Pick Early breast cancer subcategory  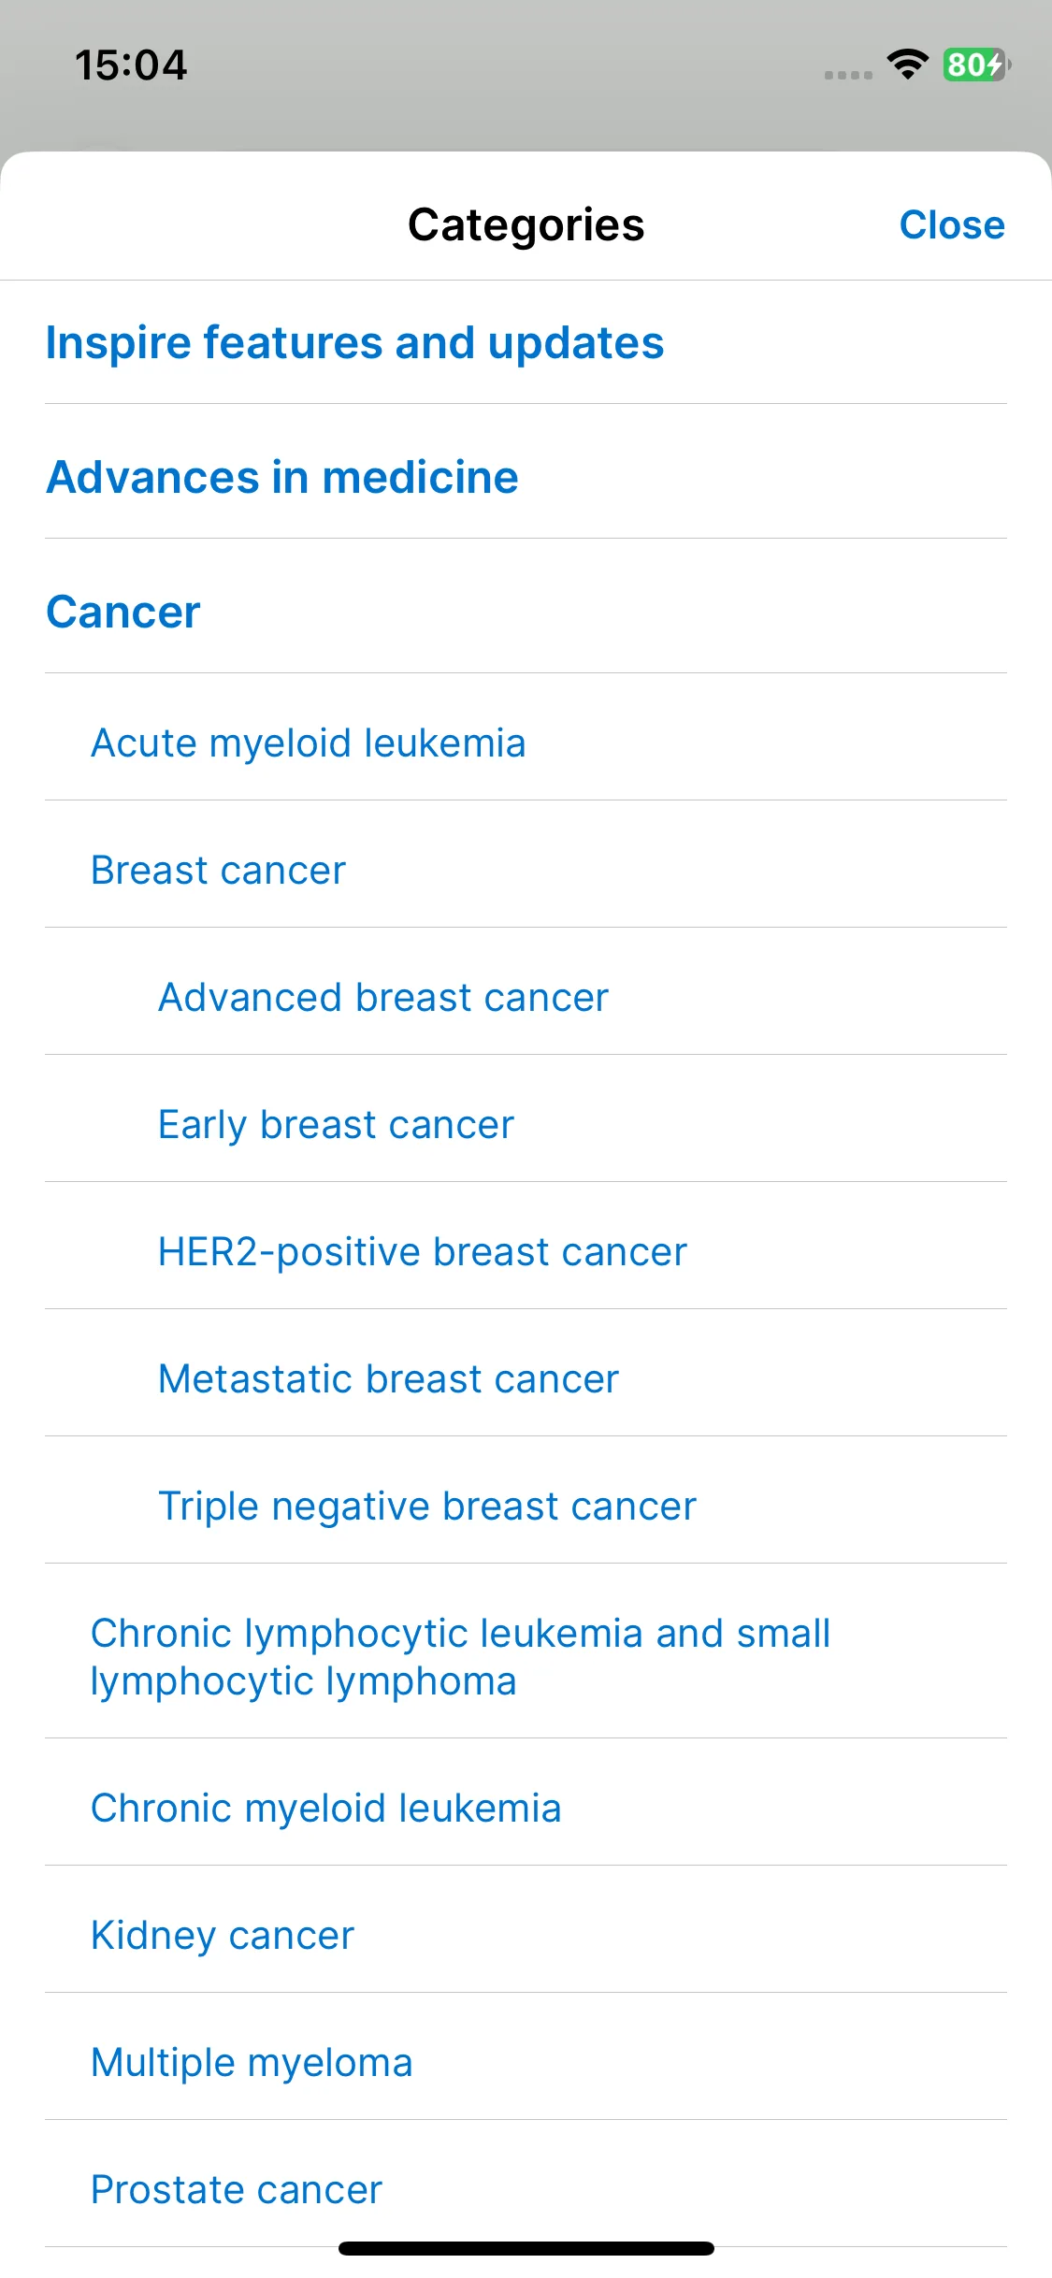526,1125
